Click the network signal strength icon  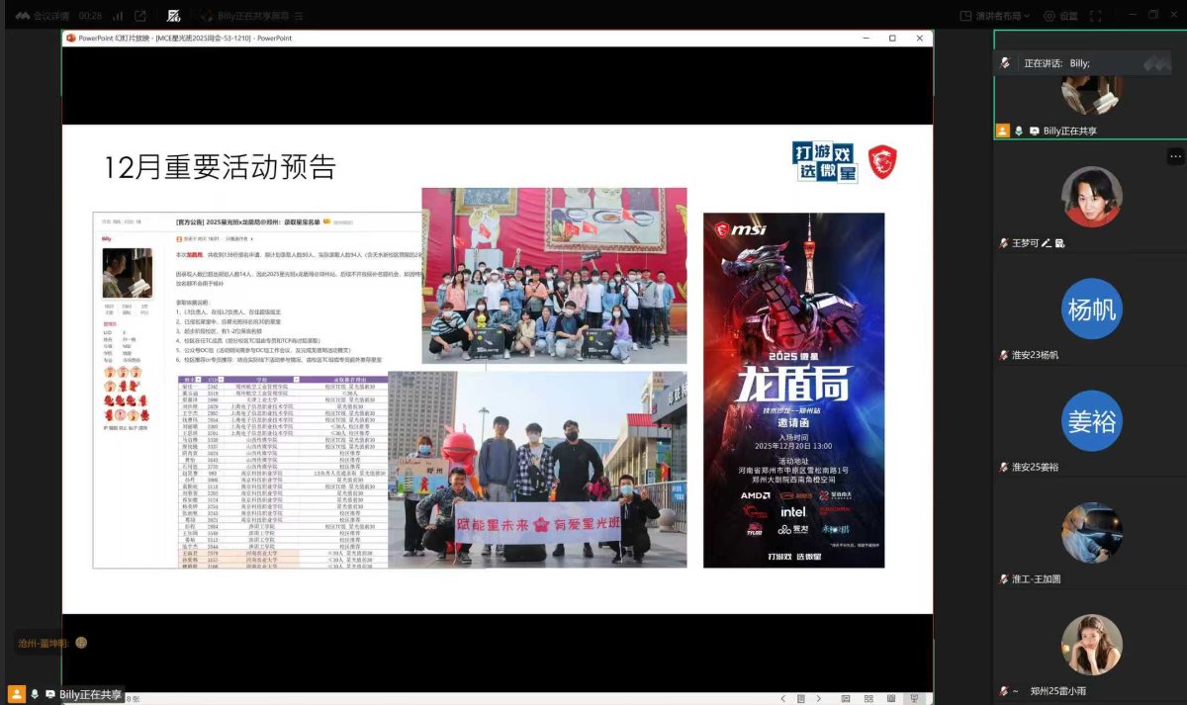[x=118, y=16]
